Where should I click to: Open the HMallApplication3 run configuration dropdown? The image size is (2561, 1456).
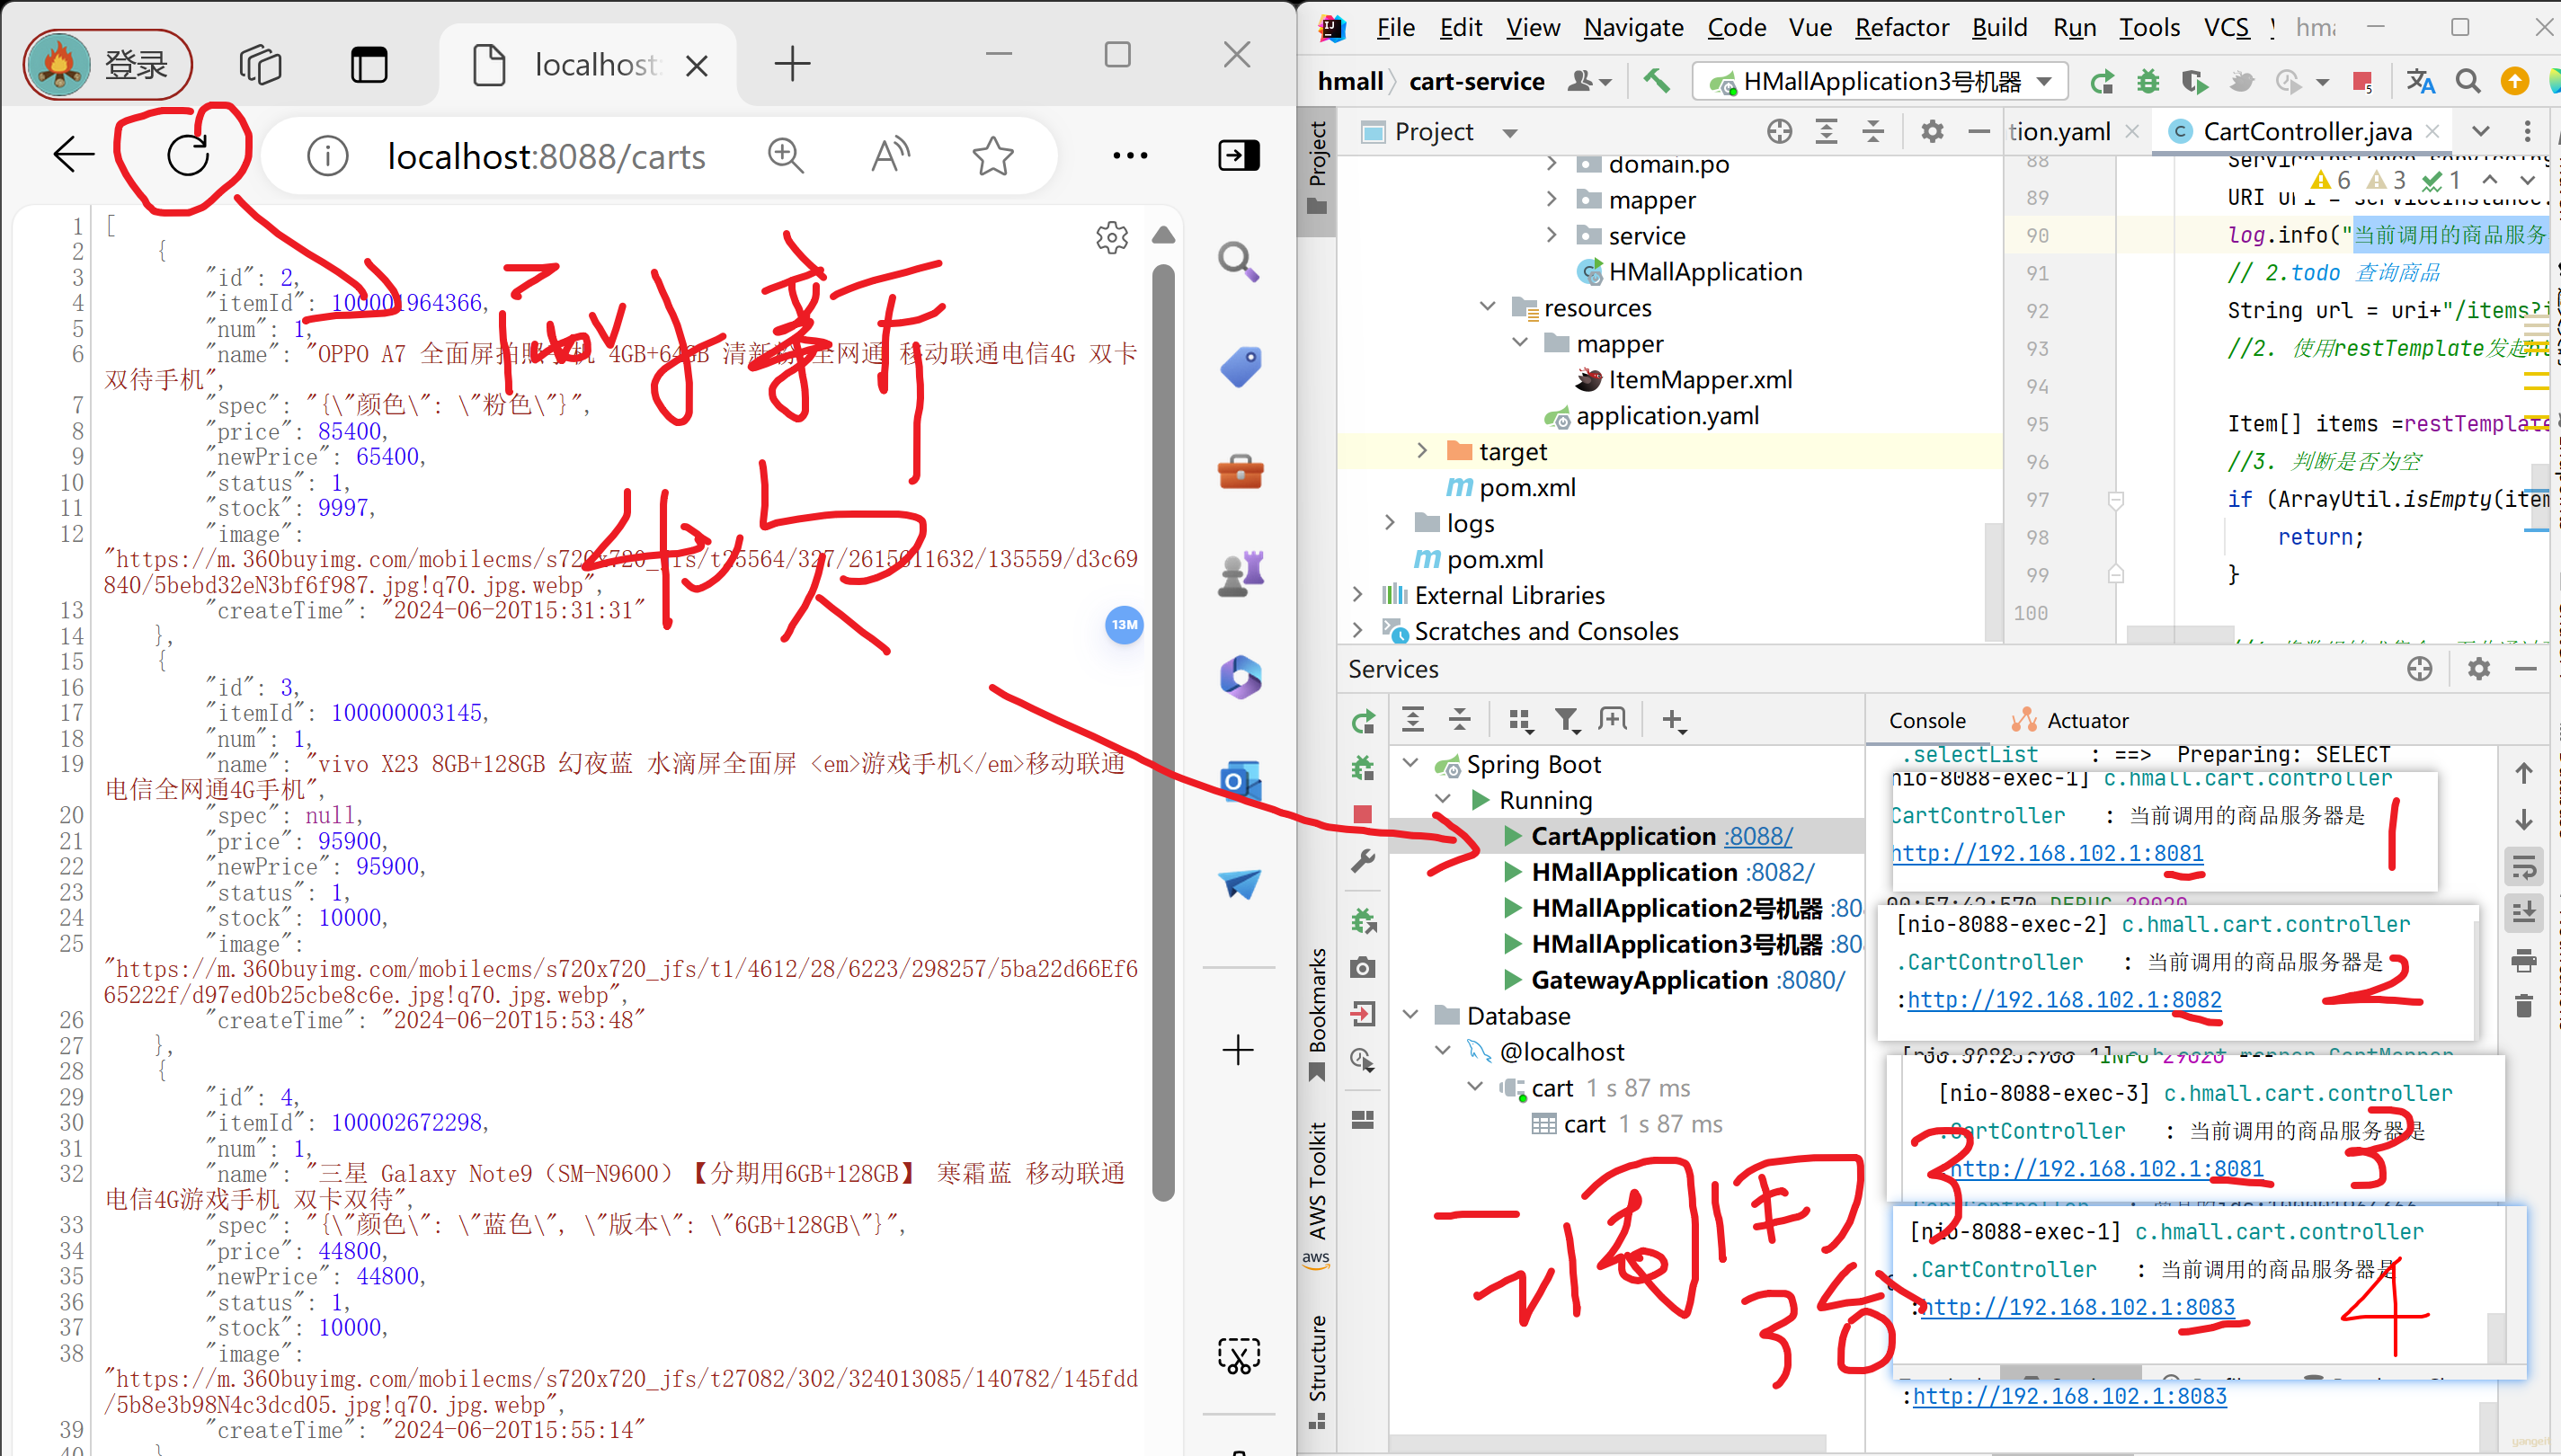point(1880,81)
